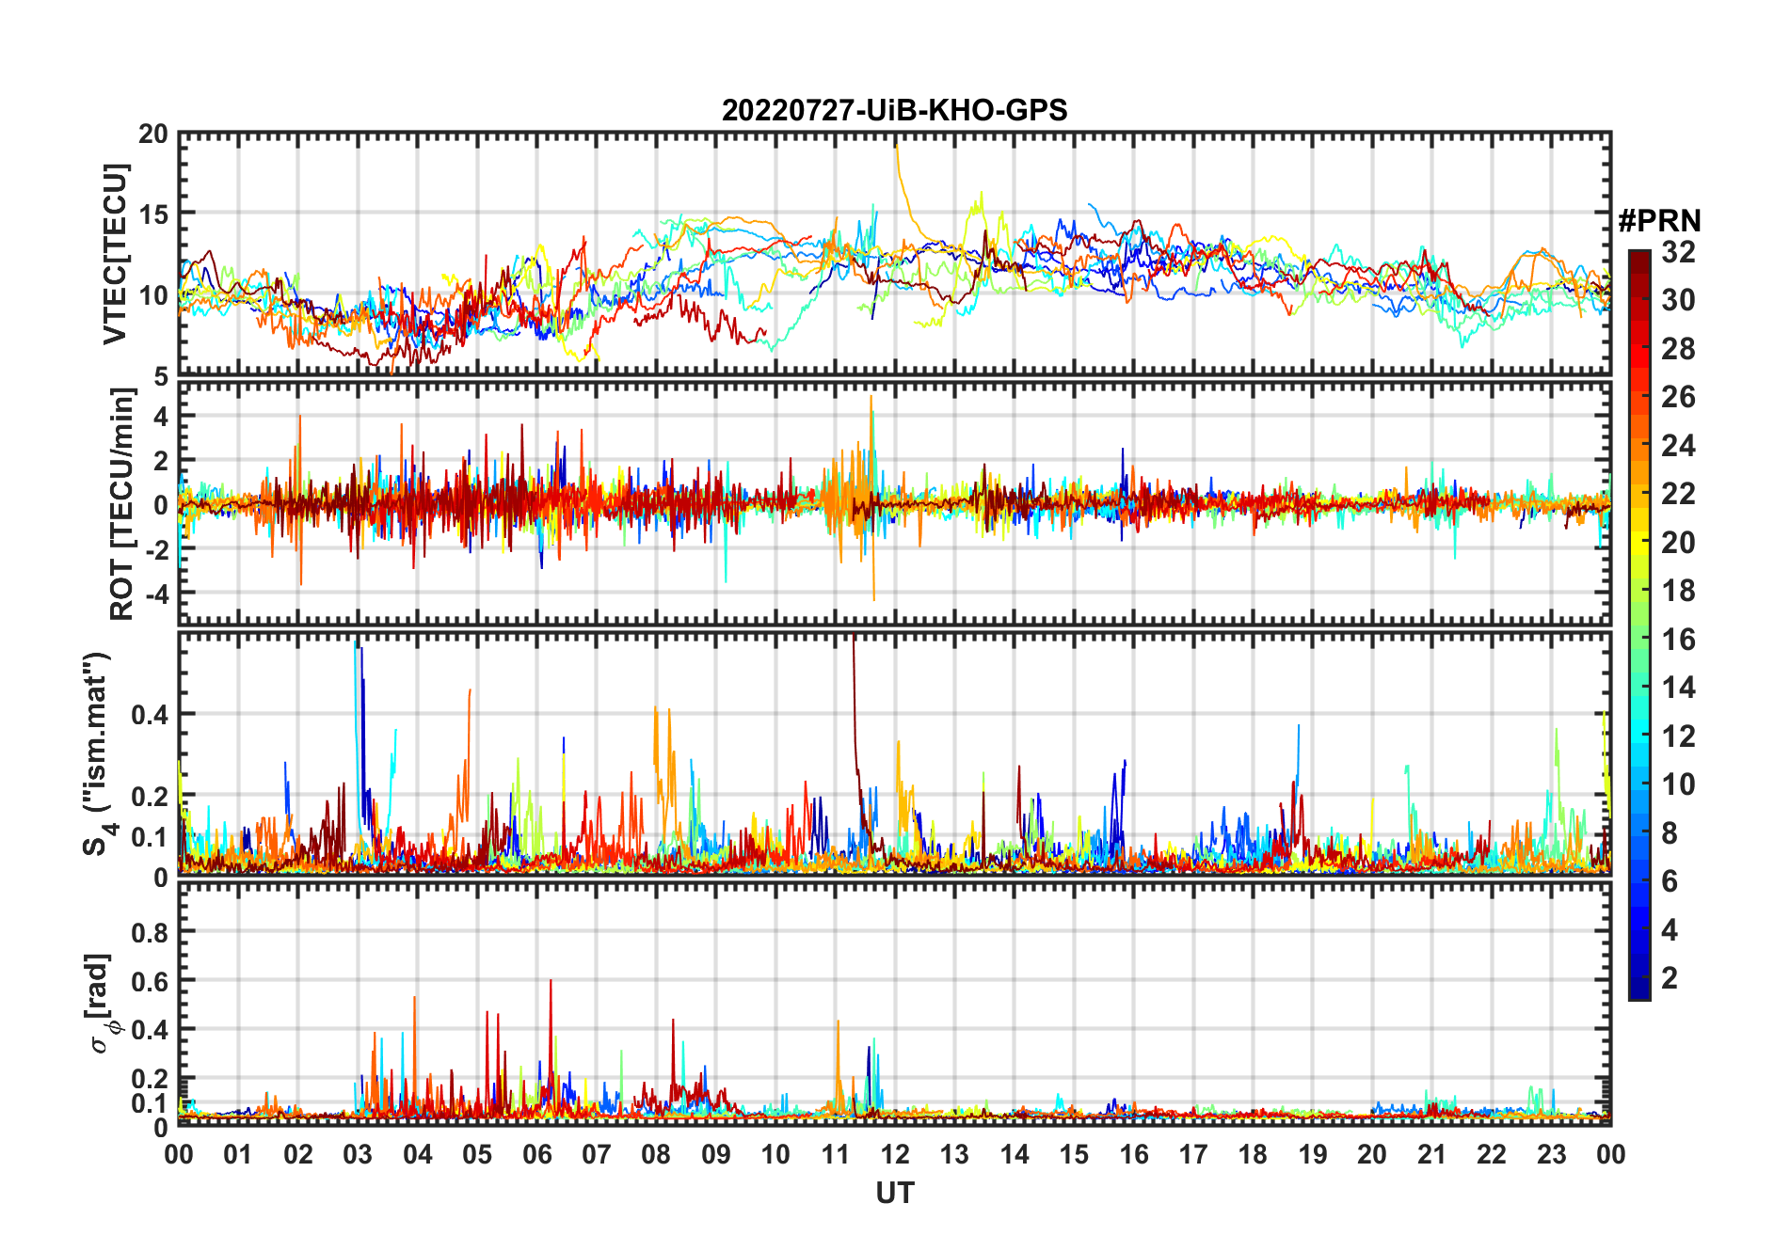Click colorbar tick label 16

(x=1678, y=640)
